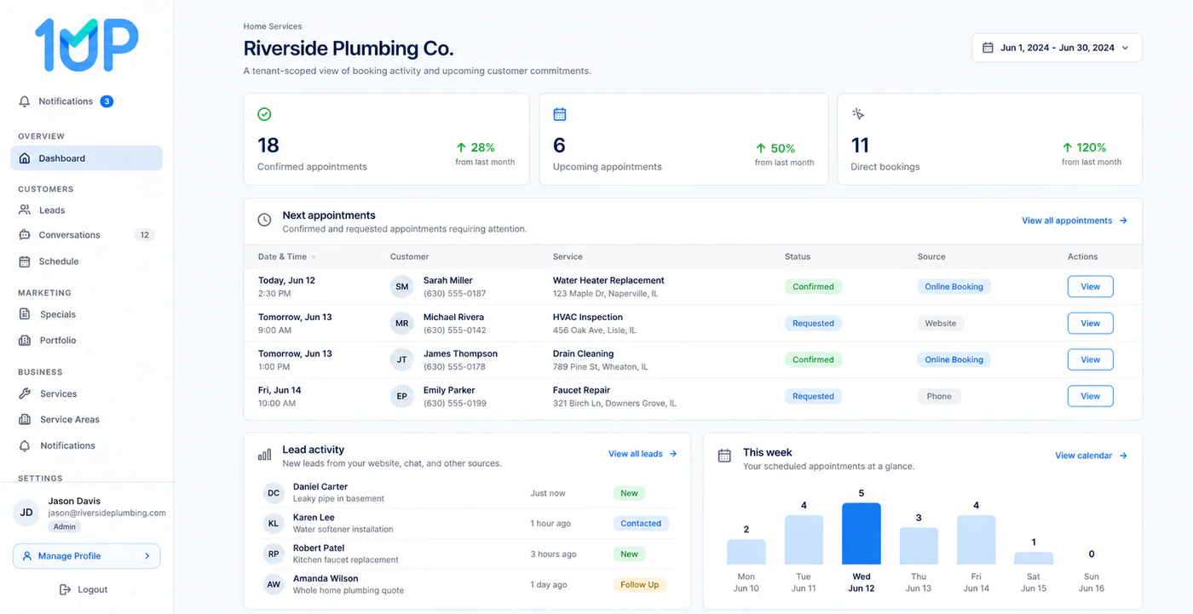Click the bar chart icon beside Lead activity

[265, 455]
